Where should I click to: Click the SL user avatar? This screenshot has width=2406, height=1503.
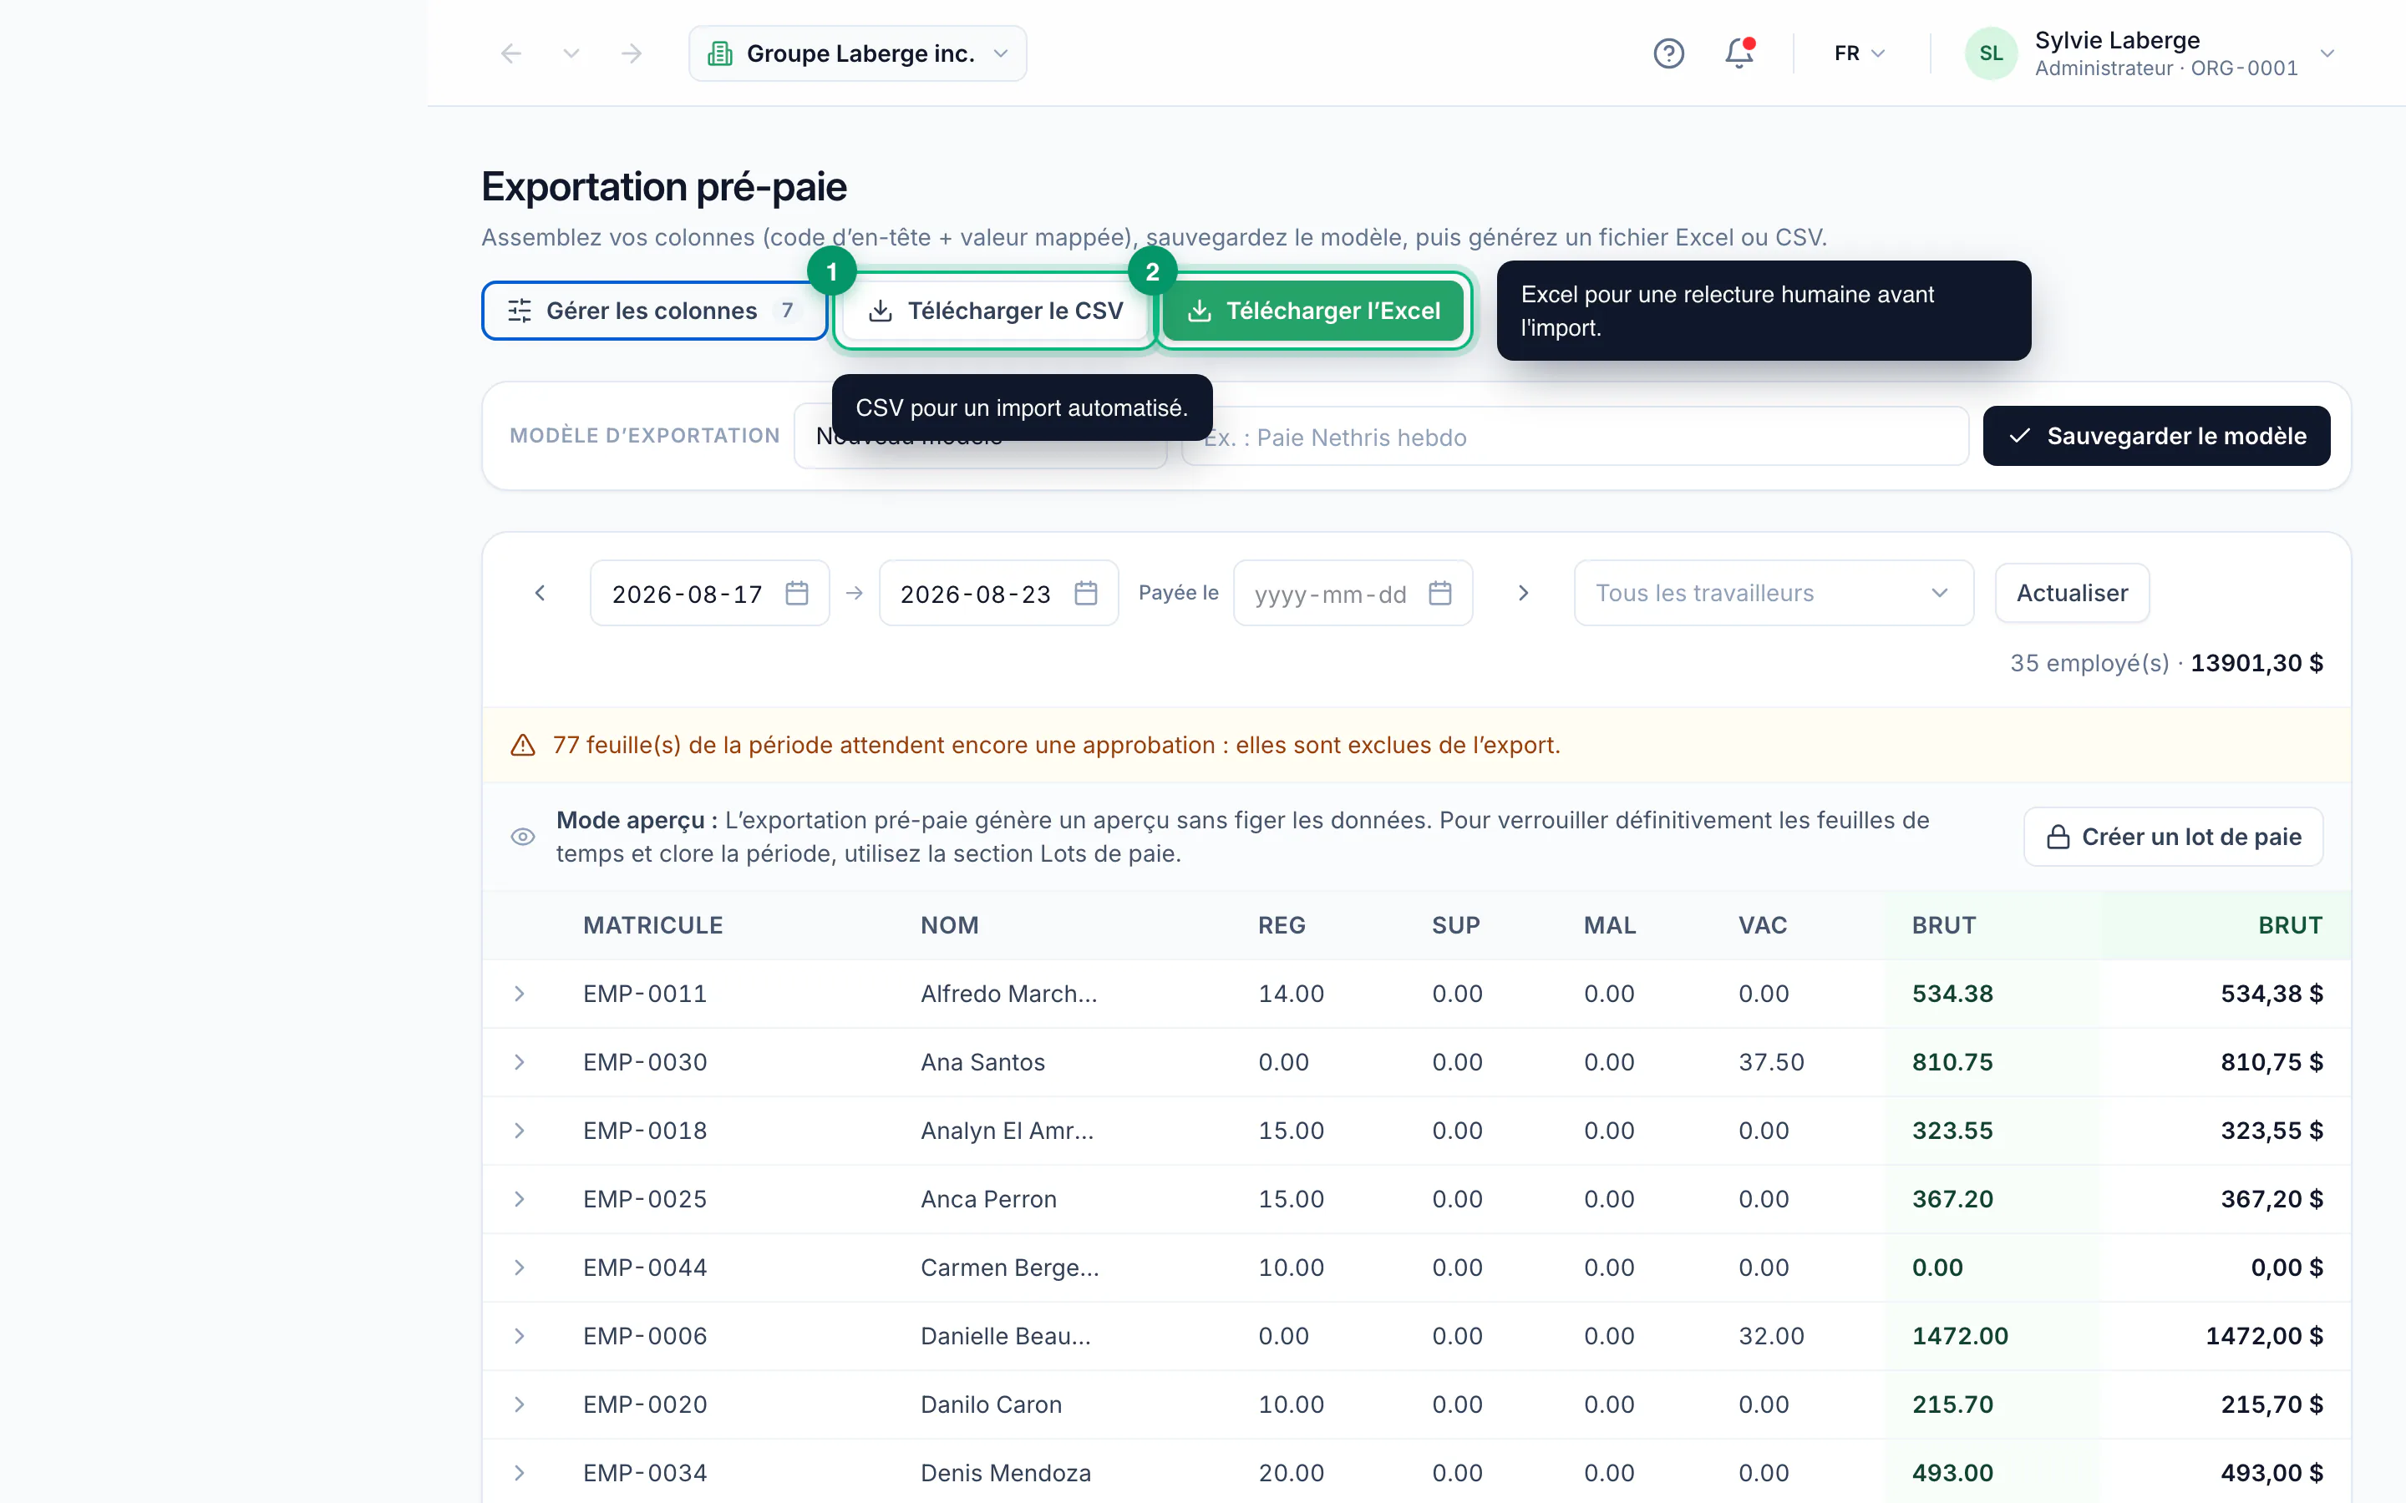pos(1991,53)
